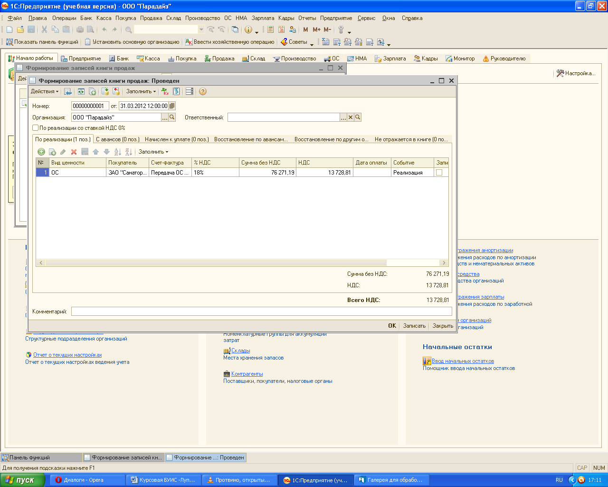Open Дт/Кт posting results icon

pyautogui.click(x=165, y=91)
